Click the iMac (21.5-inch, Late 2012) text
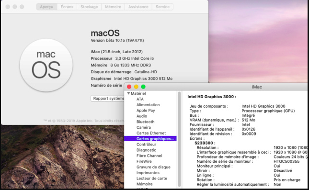The width and height of the screenshot is (309, 190). click(x=117, y=52)
